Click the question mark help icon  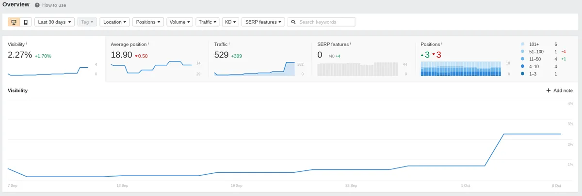pos(37,5)
